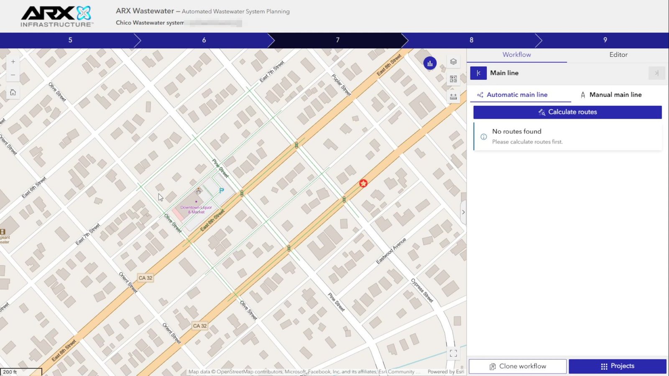Select the Manual main line tab
This screenshot has width=669, height=376.
611,95
